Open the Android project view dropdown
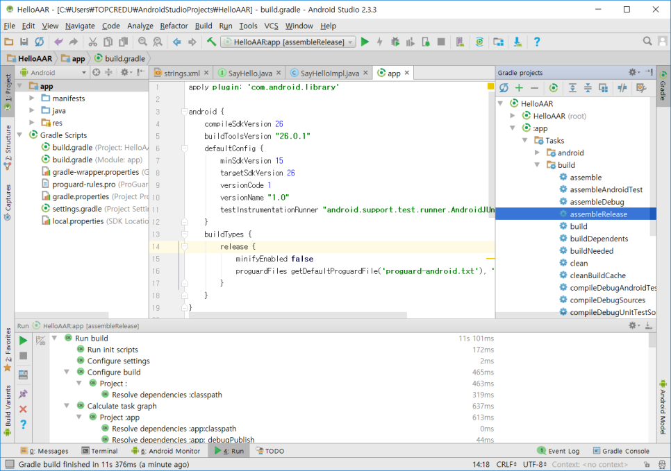671x471 pixels. tap(53, 73)
